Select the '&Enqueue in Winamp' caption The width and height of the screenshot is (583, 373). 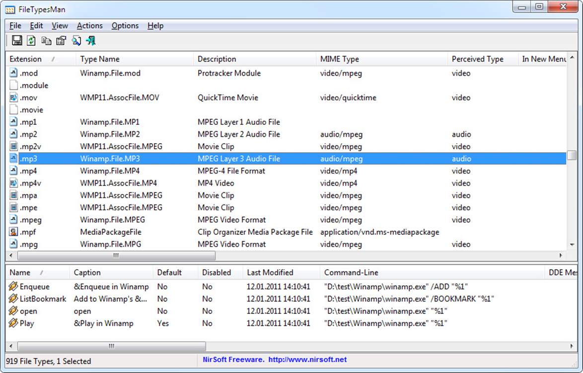(111, 286)
